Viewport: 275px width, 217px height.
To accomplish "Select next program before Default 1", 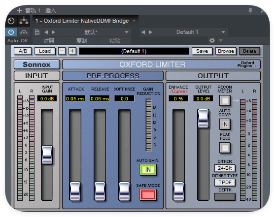I will pyautogui.click(x=150, y=32).
